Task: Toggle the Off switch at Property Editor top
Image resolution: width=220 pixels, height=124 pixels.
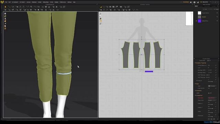Action: pos(209,61)
